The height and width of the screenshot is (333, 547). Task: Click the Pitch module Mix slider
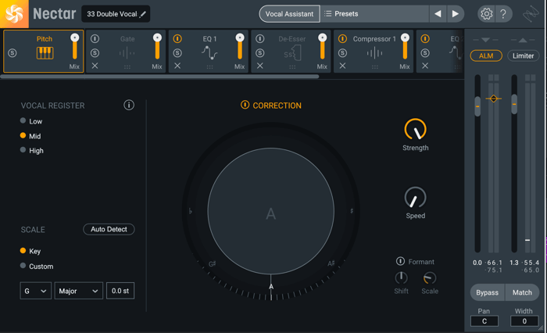coord(75,46)
